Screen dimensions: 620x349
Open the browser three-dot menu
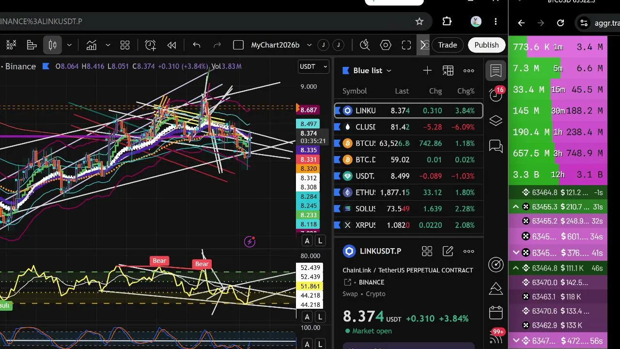coord(496,21)
